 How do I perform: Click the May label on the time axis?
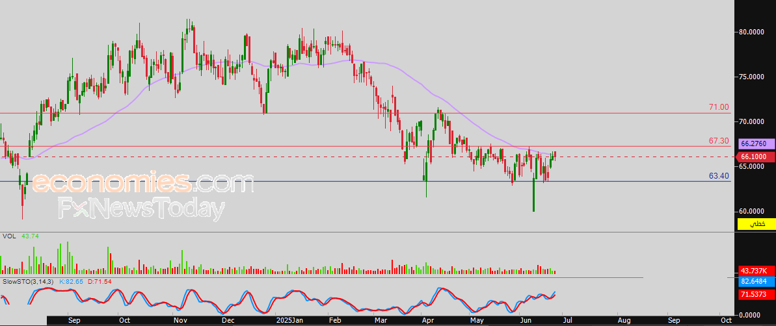point(477,321)
